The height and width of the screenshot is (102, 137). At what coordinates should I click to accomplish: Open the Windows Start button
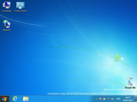point(5,99)
